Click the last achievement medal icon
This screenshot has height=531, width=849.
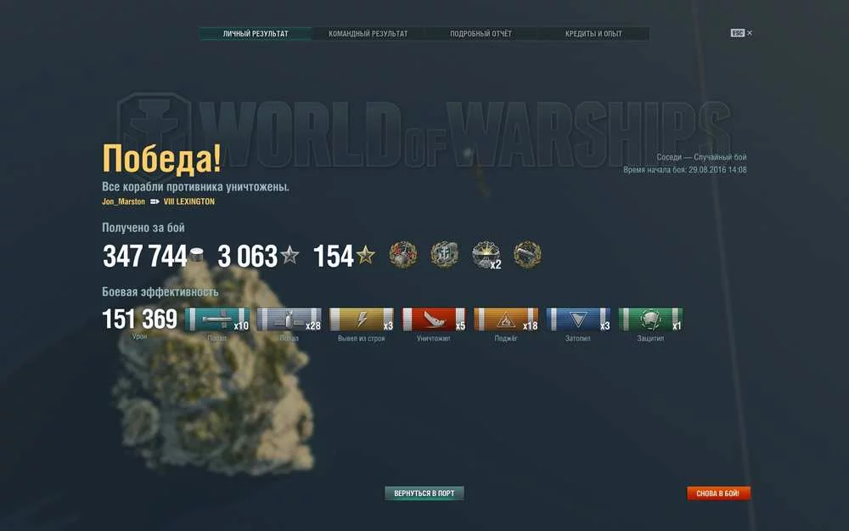[527, 255]
